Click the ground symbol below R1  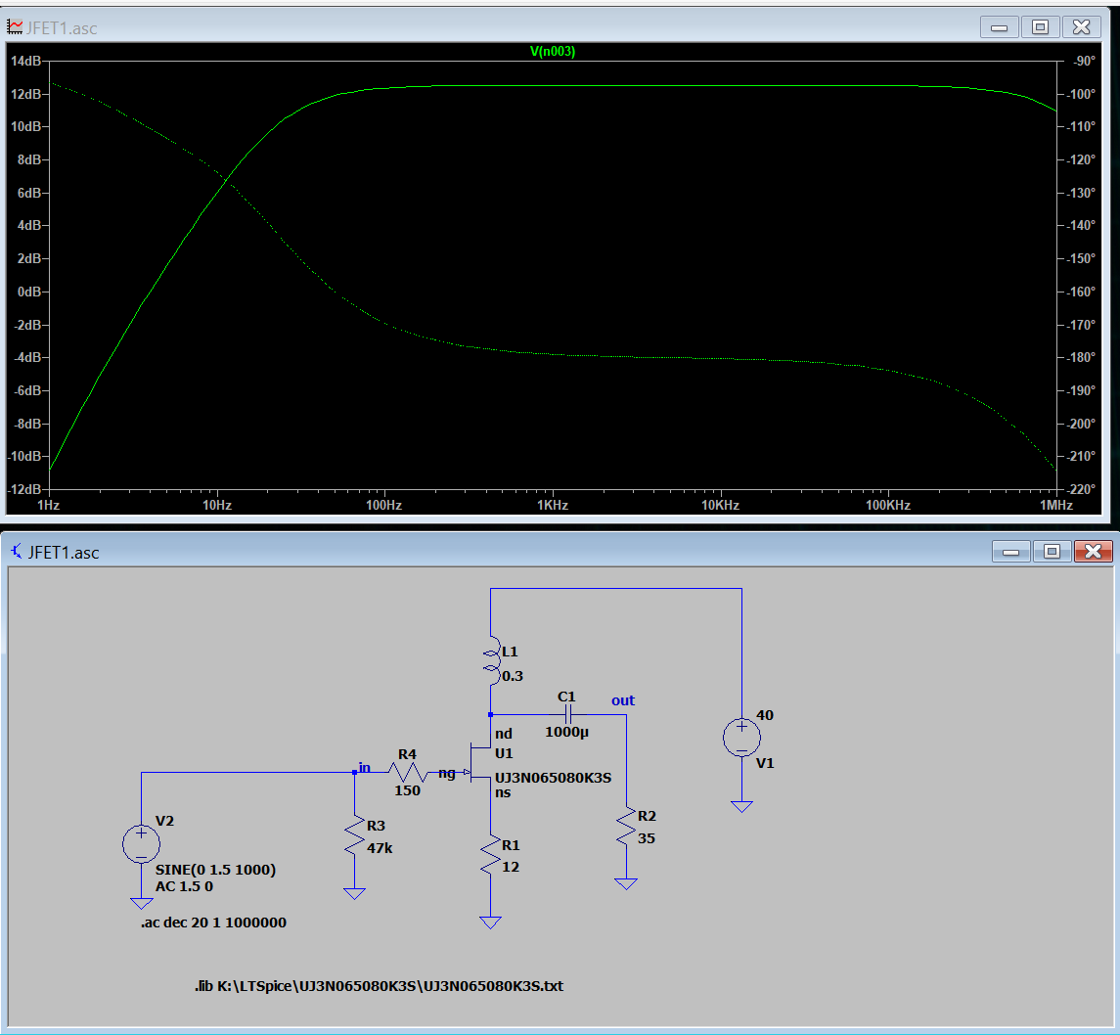tap(491, 922)
